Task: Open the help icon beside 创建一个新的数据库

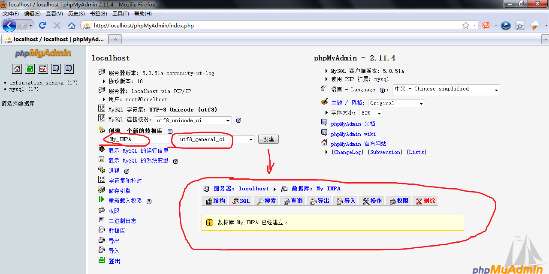Action: click(x=170, y=131)
